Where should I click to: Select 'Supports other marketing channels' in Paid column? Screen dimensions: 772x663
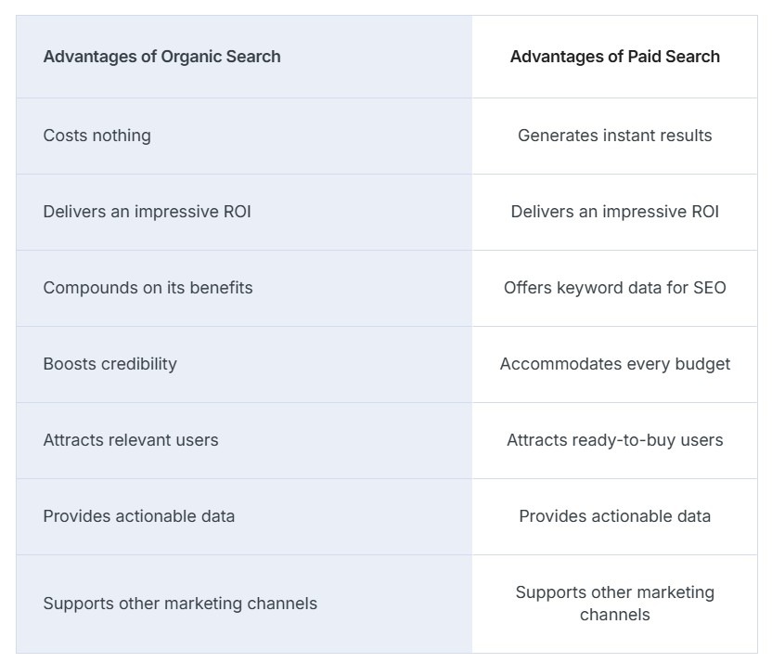[614, 604]
